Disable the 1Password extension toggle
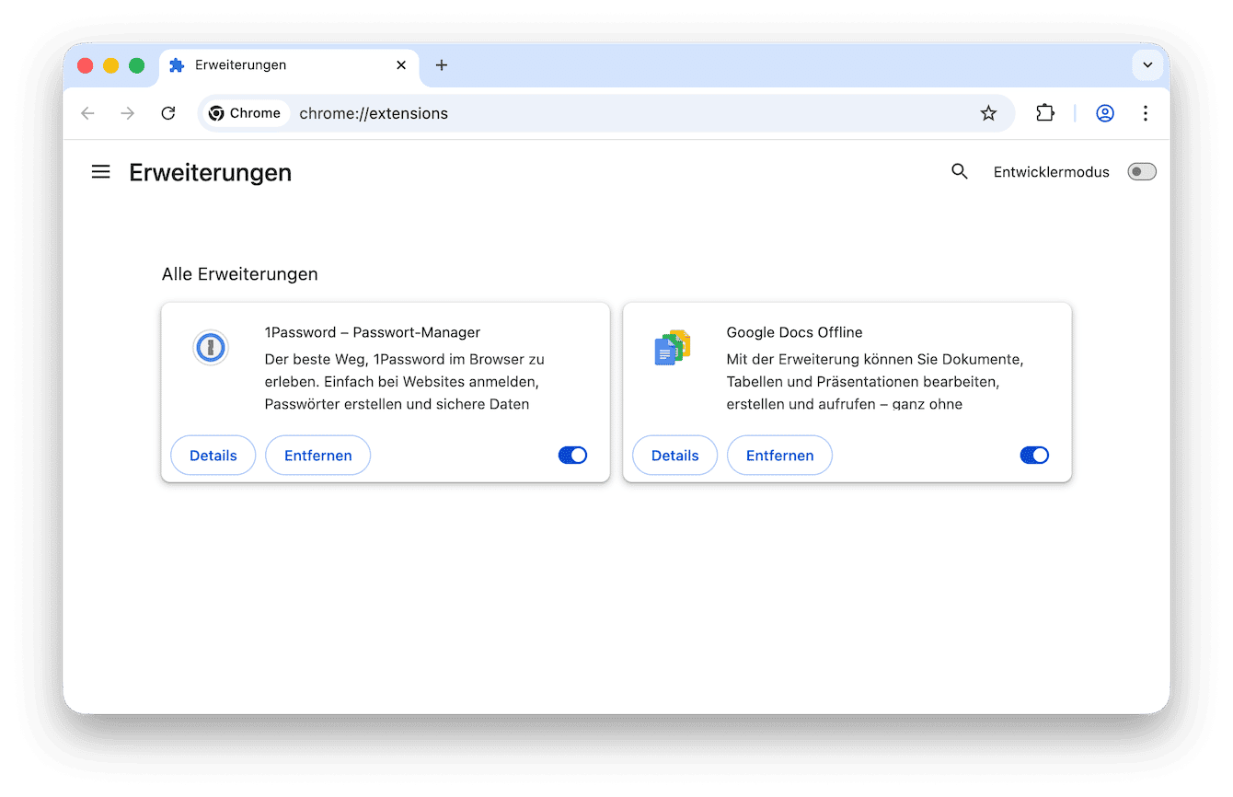This screenshot has width=1233, height=797. click(572, 455)
